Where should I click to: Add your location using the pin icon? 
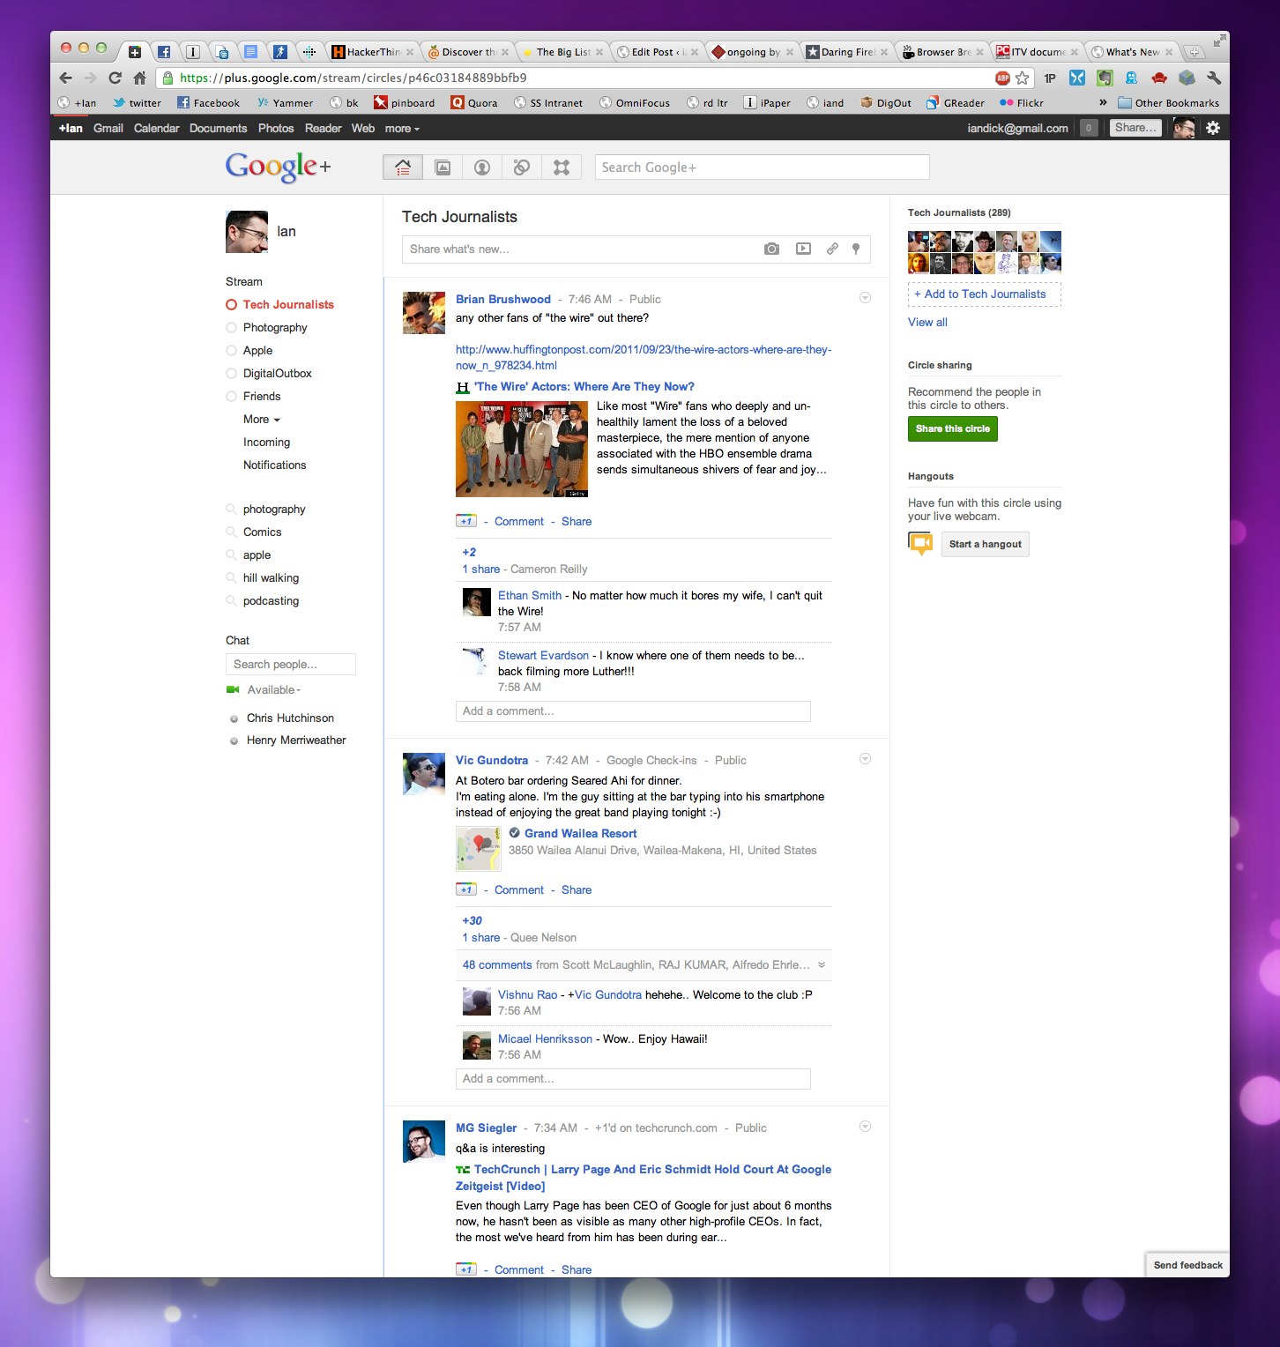point(856,249)
